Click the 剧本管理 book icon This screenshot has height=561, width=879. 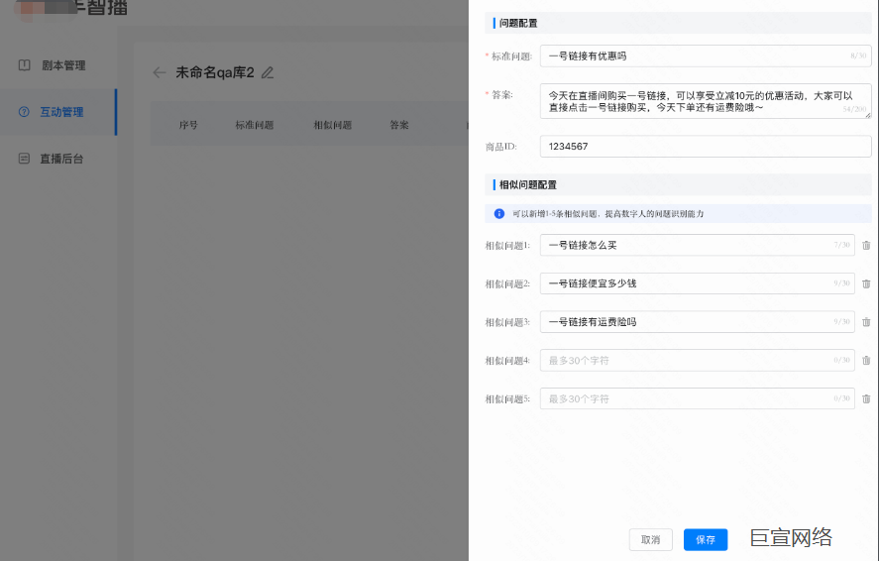point(24,65)
